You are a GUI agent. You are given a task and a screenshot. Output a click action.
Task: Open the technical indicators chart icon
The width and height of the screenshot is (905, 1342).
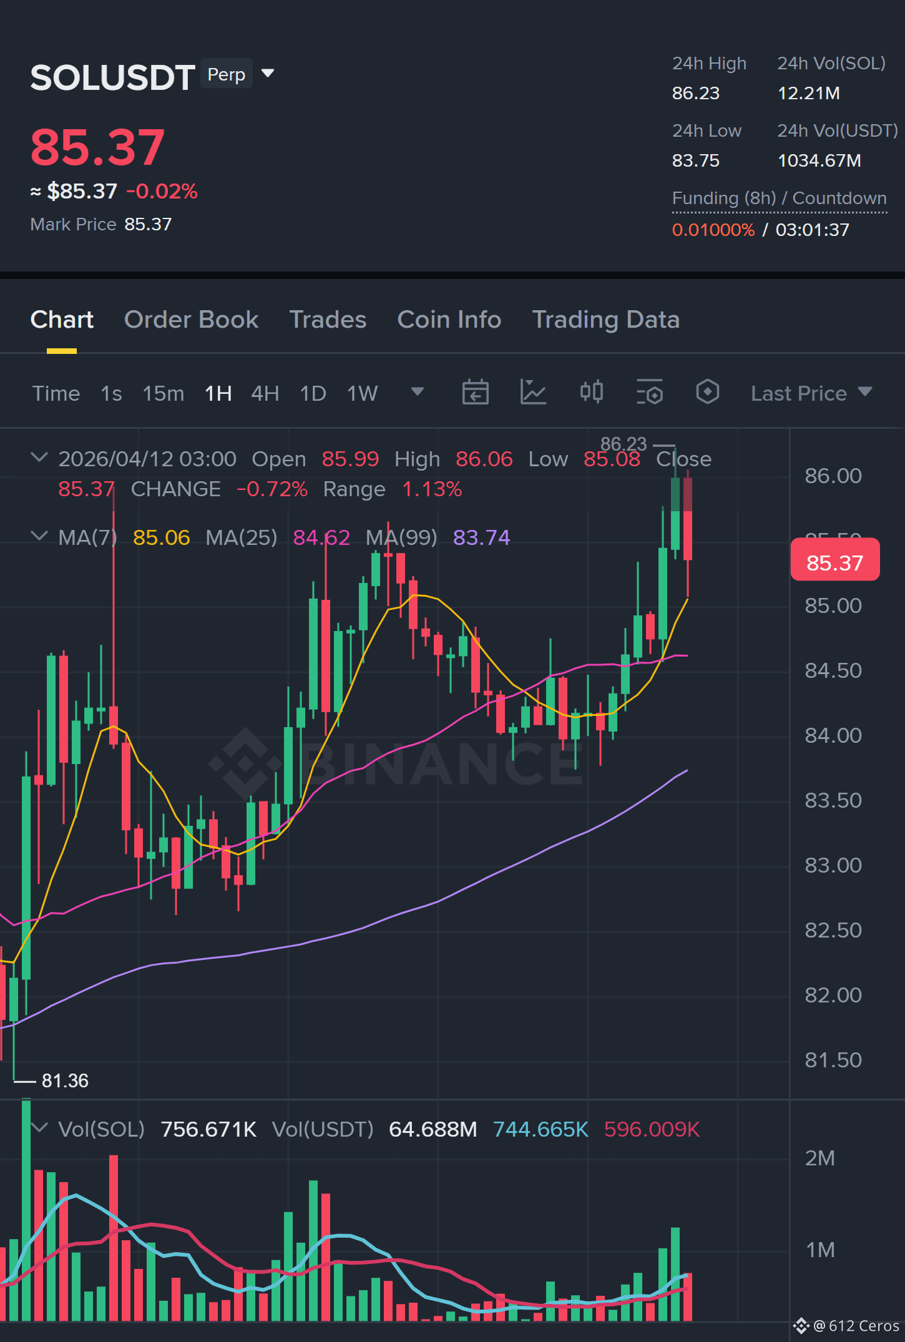[x=533, y=393]
